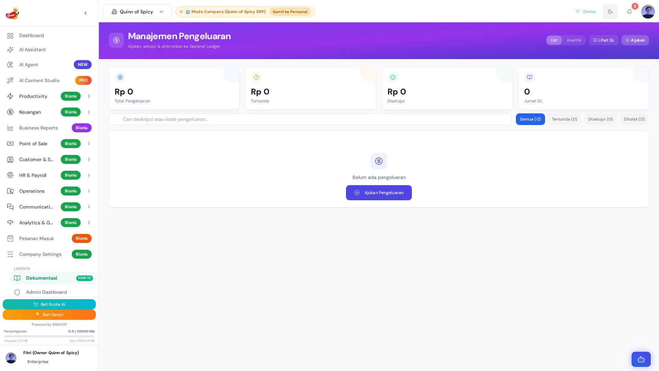Expand the Operations menu chevron
Viewport: 659px width, 371px height.
[x=89, y=191]
